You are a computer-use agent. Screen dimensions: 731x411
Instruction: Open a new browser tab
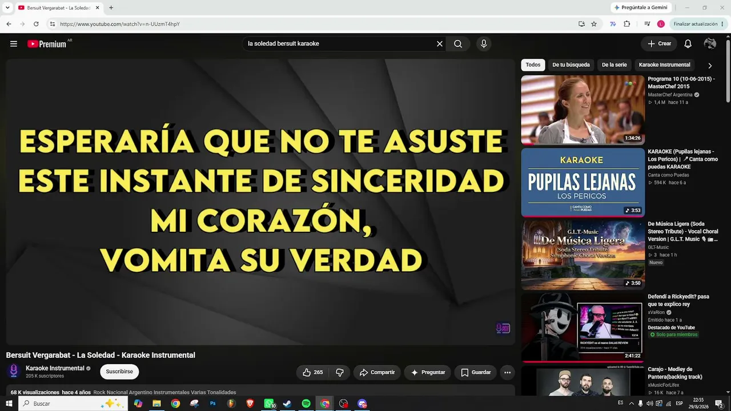point(111,7)
